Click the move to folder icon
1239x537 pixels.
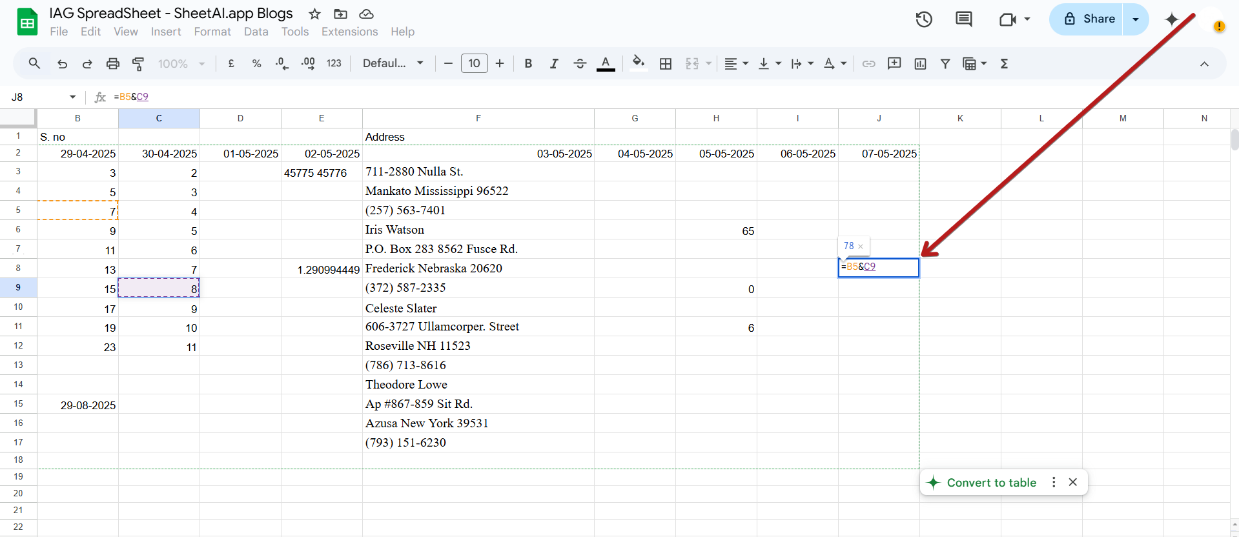tap(340, 14)
